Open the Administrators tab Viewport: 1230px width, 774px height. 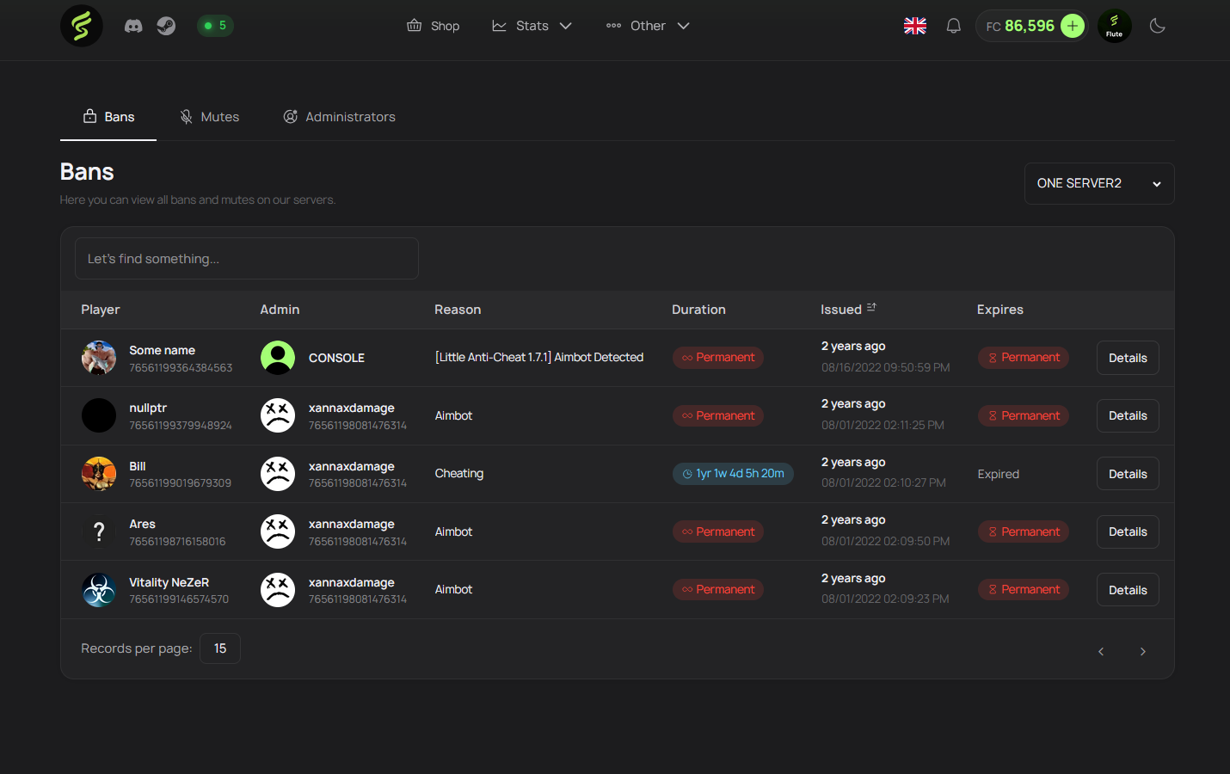(x=340, y=116)
